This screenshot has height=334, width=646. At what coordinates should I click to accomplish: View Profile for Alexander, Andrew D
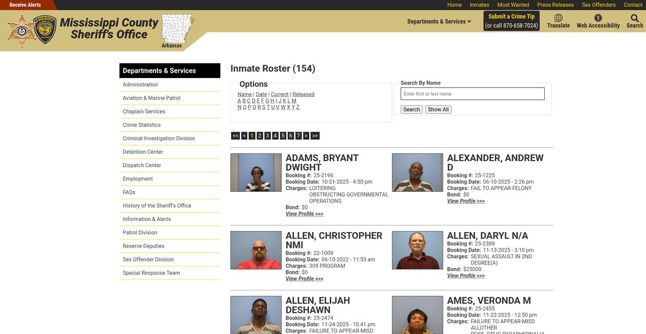pyautogui.click(x=466, y=201)
